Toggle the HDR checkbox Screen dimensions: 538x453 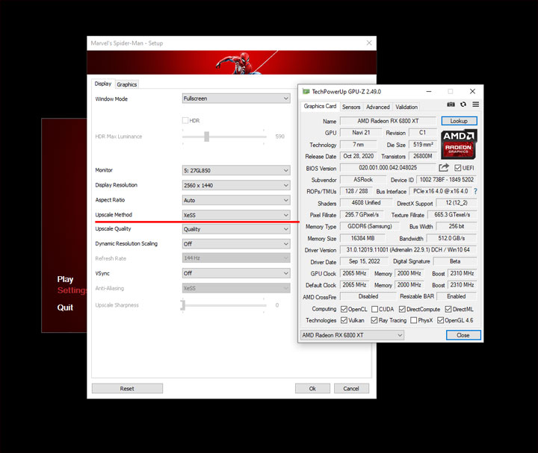point(185,120)
